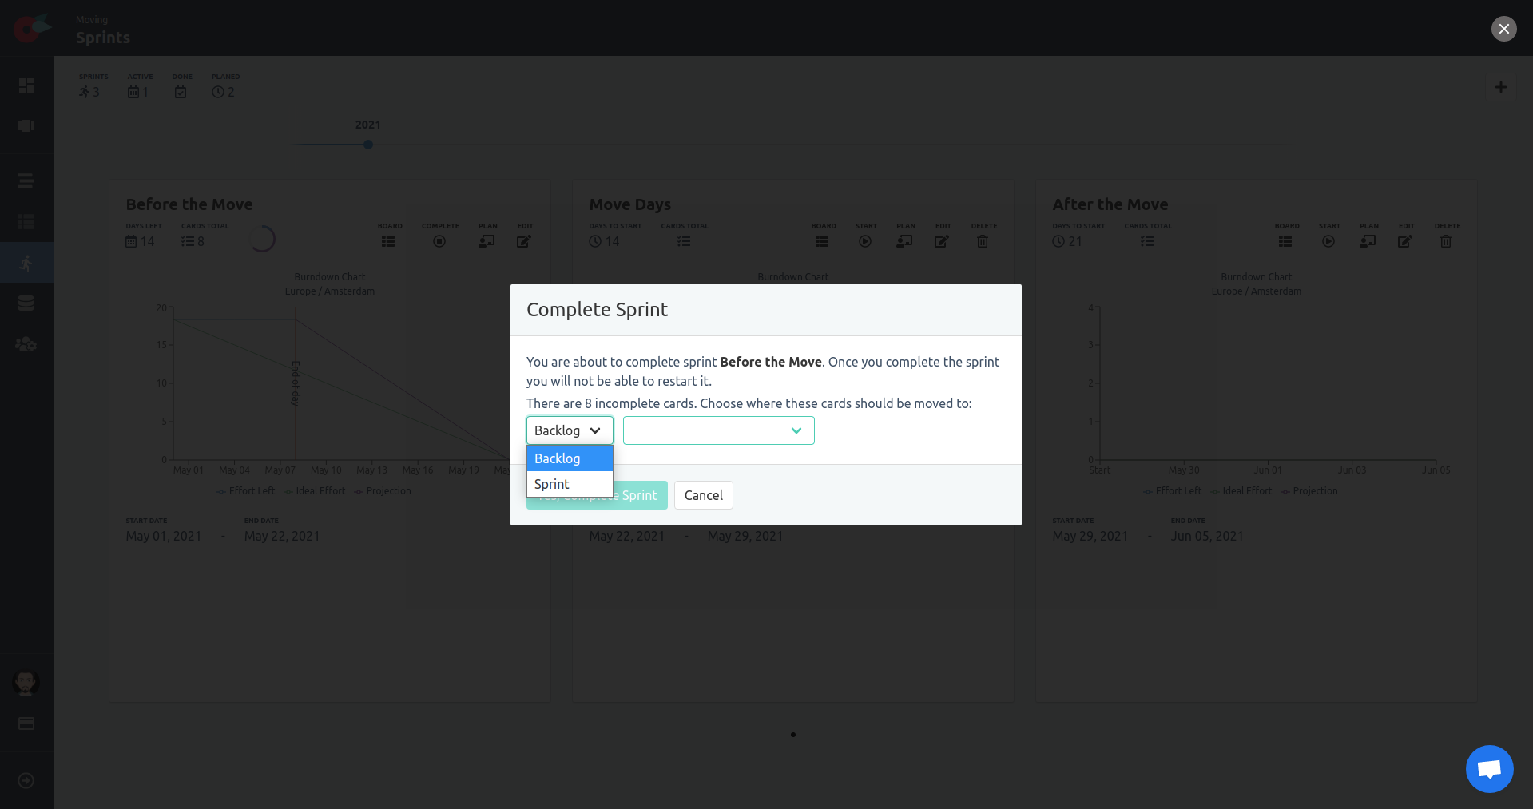Toggle Projection legend on Before the Move chart
Screen dimensions: 1533x809
pyautogui.click(x=383, y=491)
